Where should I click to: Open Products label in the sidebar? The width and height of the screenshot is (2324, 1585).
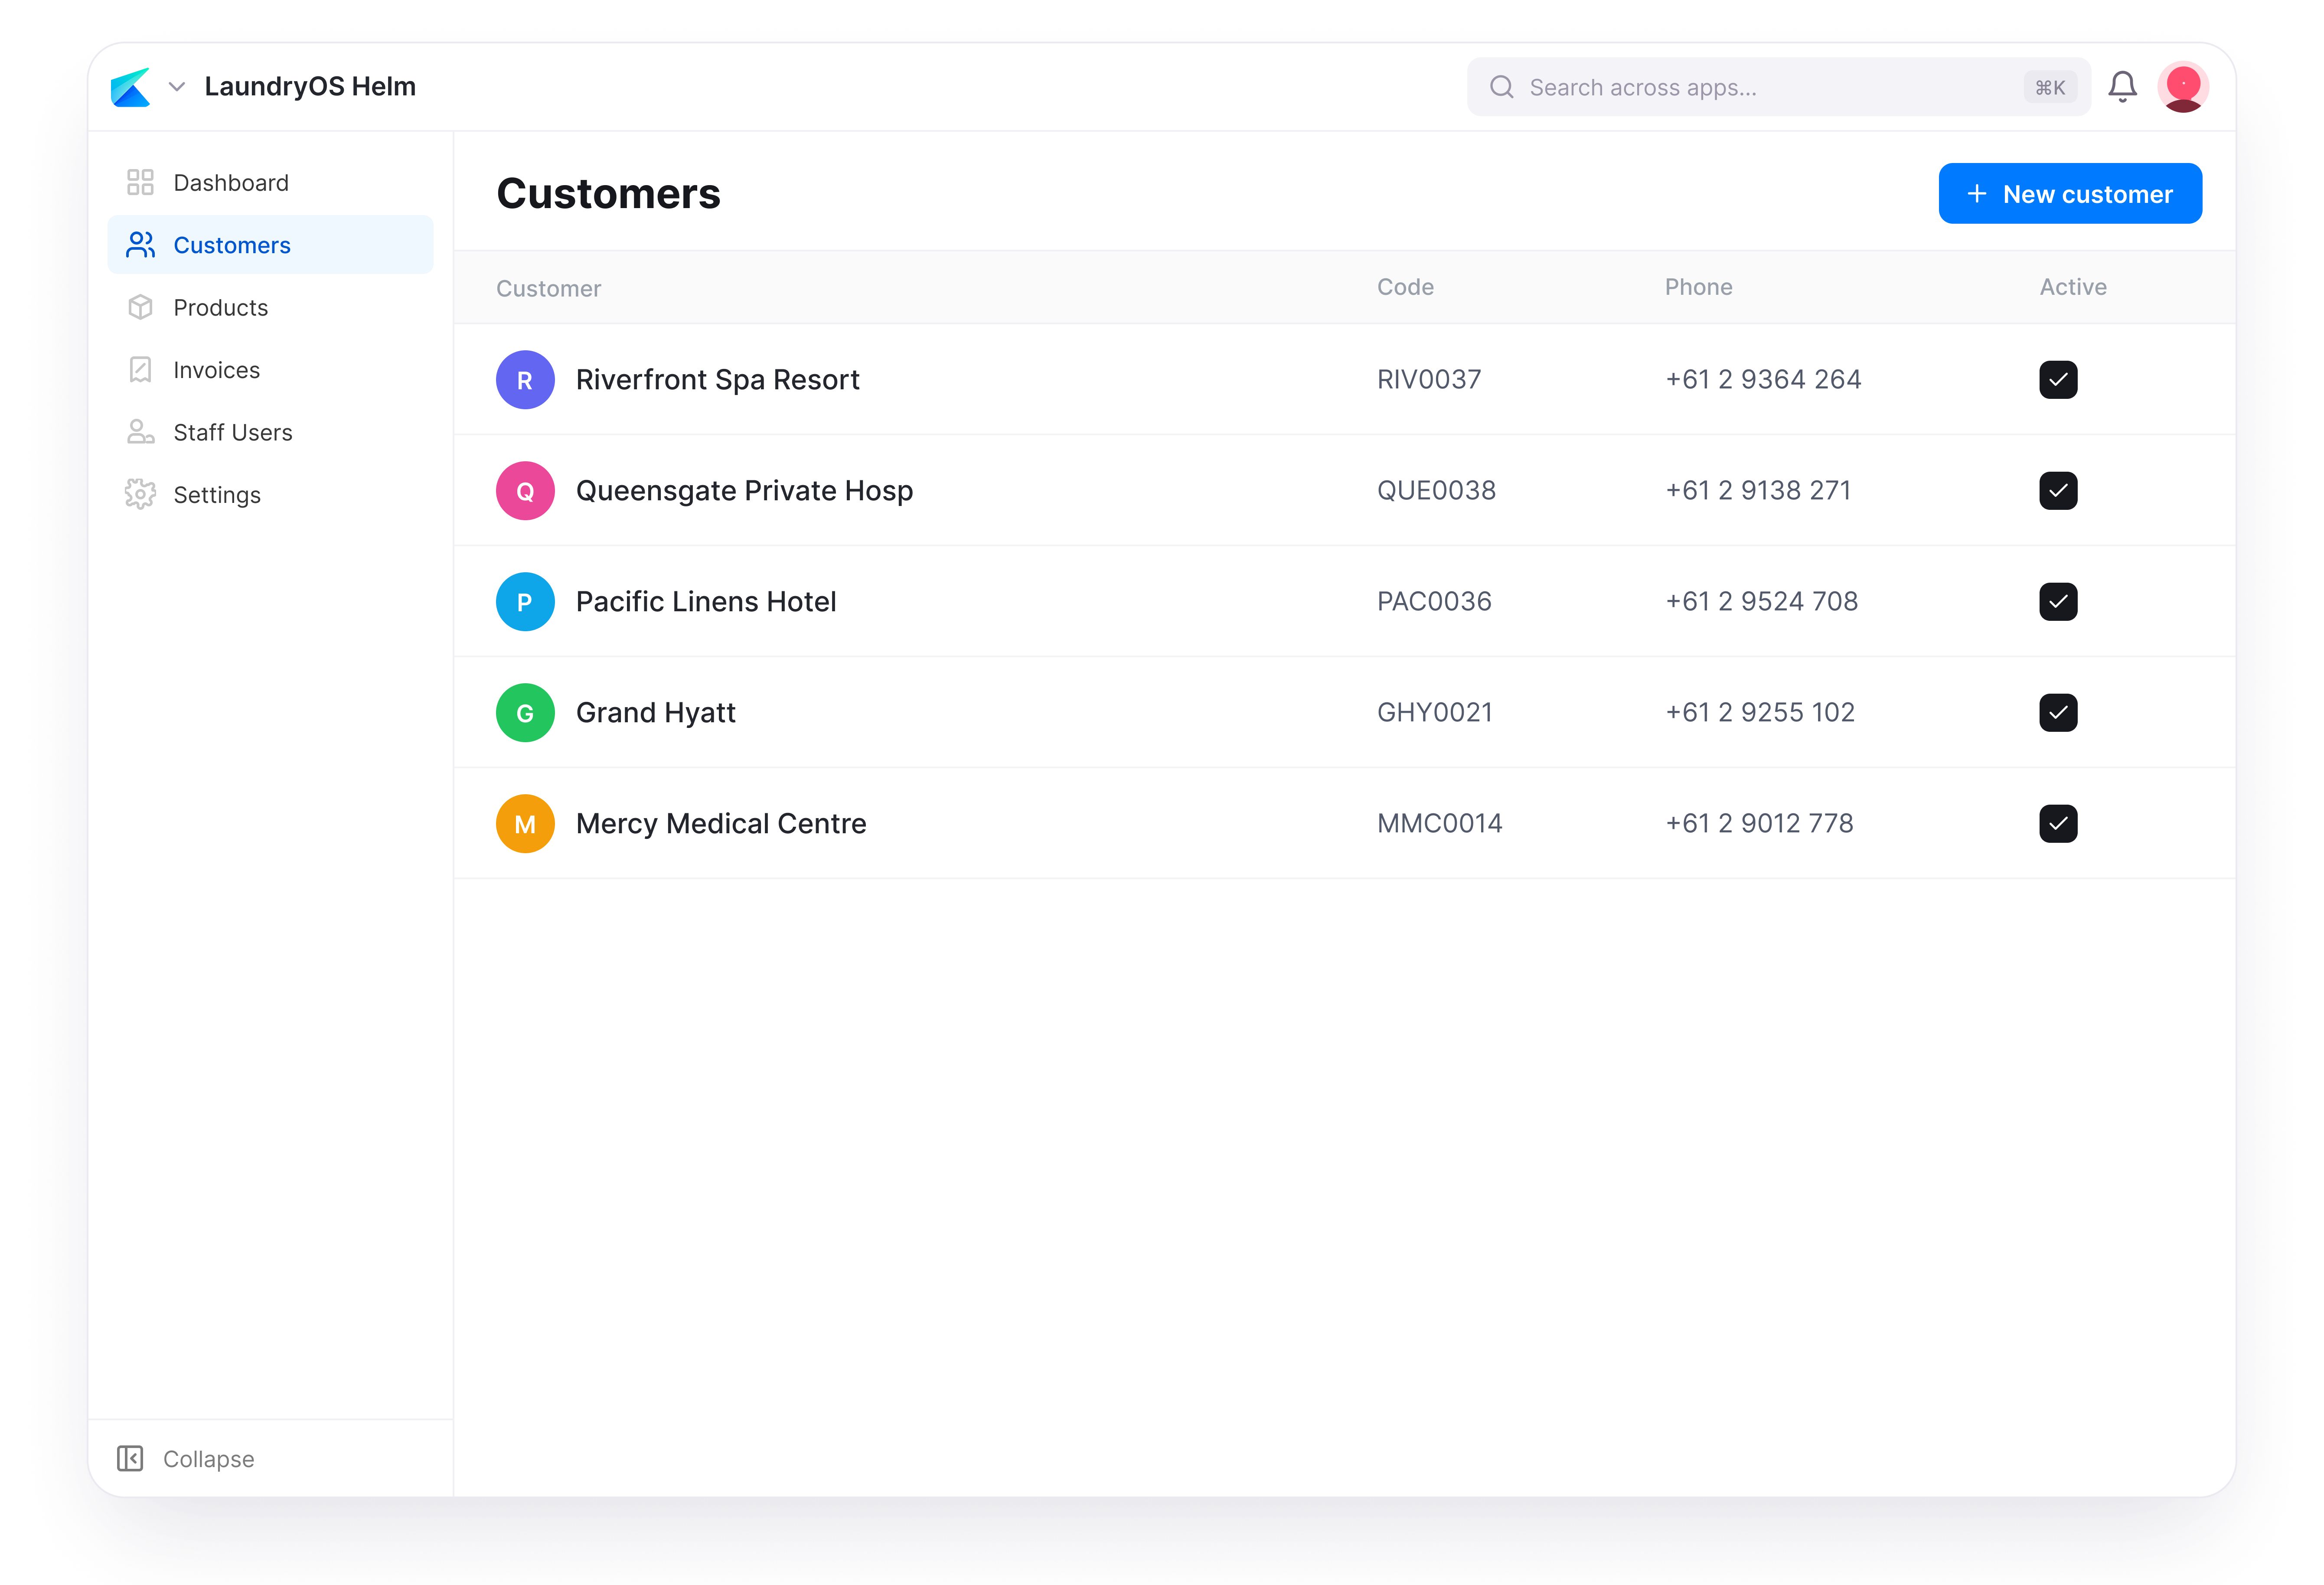[x=221, y=308]
